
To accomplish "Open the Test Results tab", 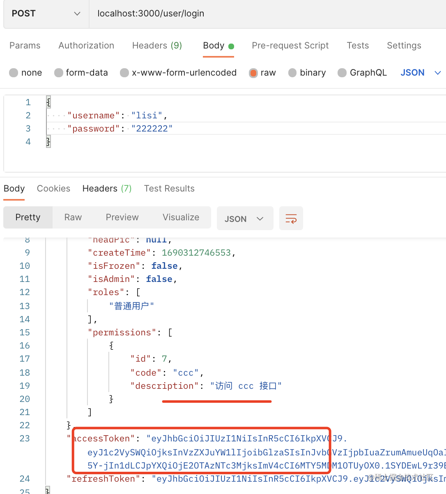I will tap(169, 189).
